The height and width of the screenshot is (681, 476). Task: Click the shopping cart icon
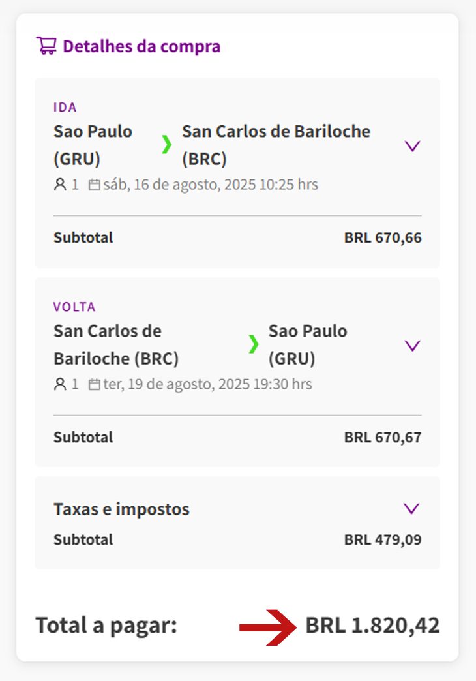(46, 46)
